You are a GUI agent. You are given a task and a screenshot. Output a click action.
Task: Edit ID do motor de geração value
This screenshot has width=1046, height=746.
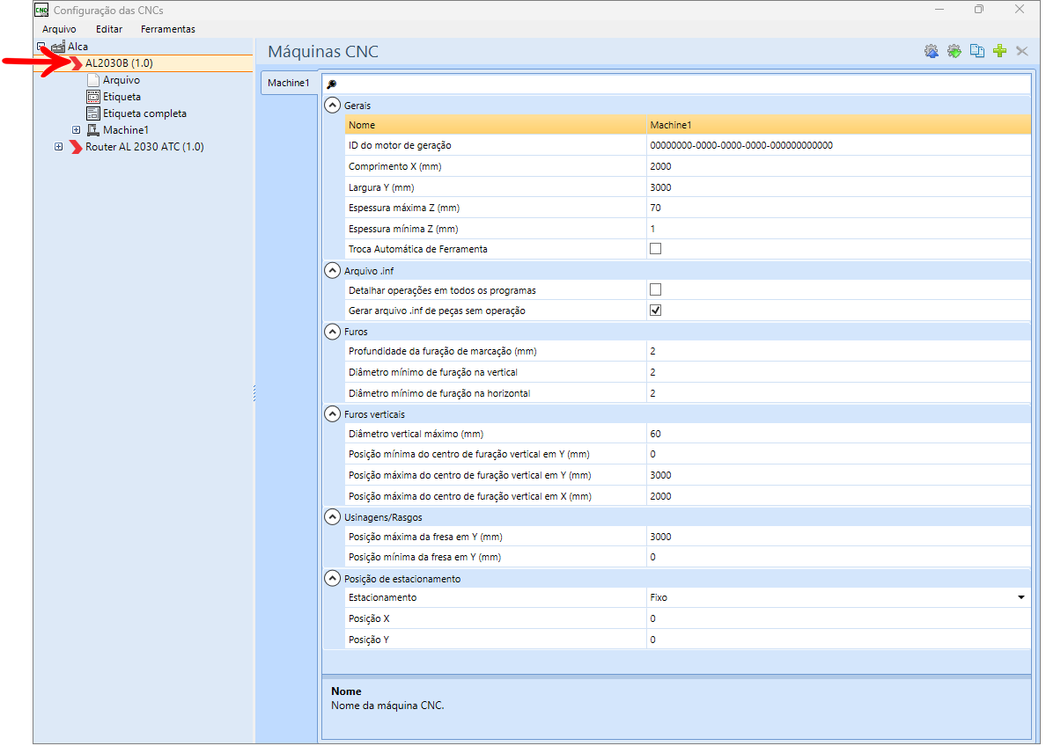click(x=838, y=145)
